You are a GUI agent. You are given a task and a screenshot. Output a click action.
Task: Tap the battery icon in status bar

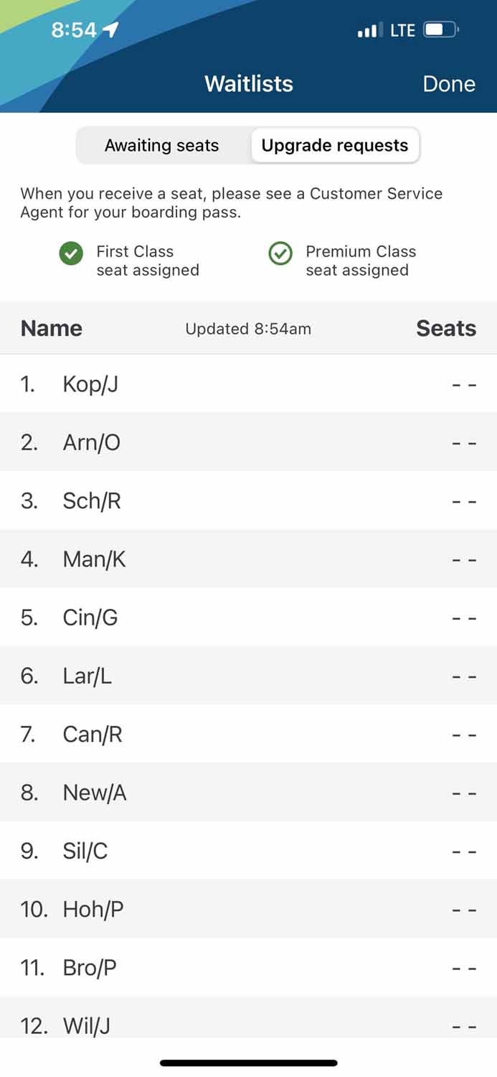[440, 30]
